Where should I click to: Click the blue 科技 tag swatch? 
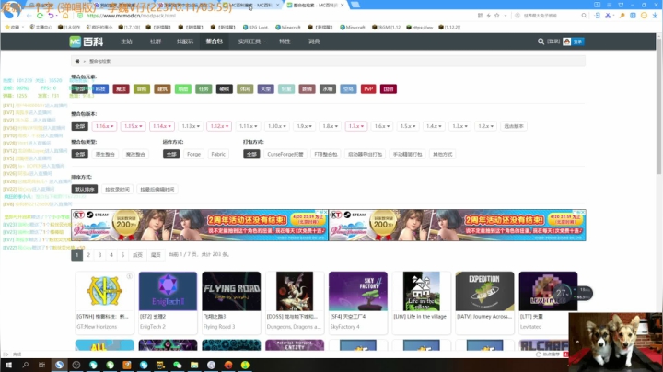click(x=100, y=89)
